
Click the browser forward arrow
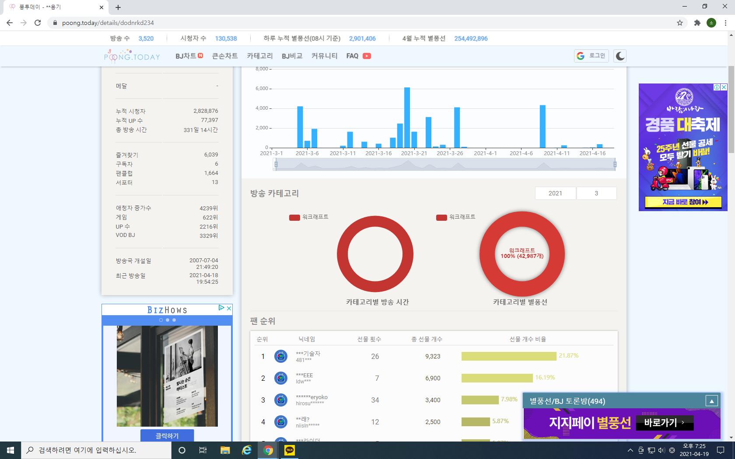click(x=24, y=23)
